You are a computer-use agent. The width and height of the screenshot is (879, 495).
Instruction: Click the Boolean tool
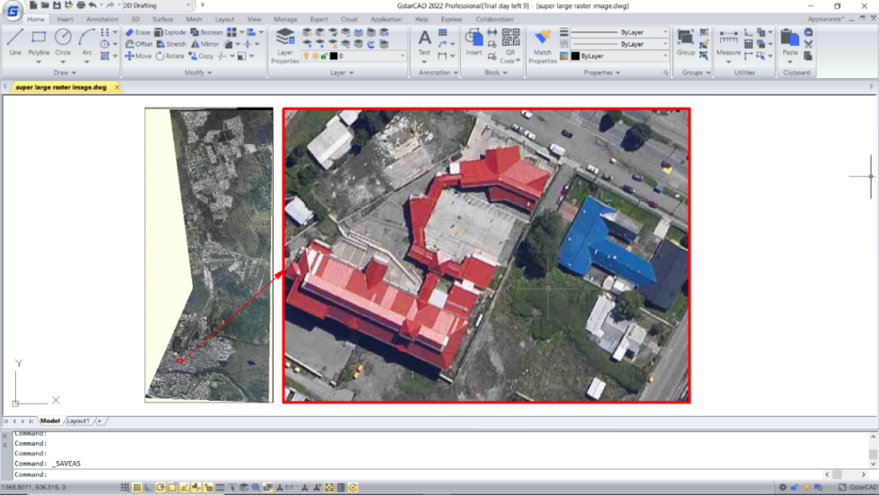tap(207, 32)
